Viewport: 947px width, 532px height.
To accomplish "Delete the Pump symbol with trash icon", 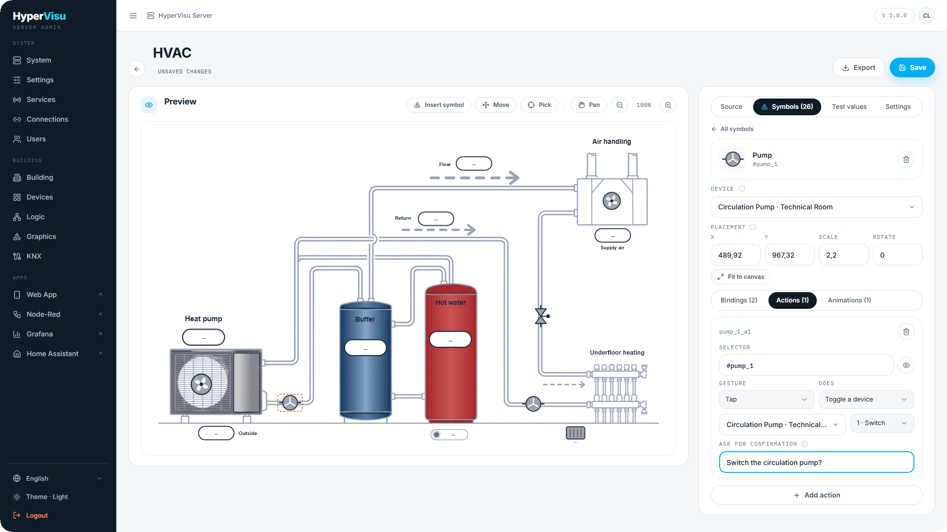I will tap(906, 160).
